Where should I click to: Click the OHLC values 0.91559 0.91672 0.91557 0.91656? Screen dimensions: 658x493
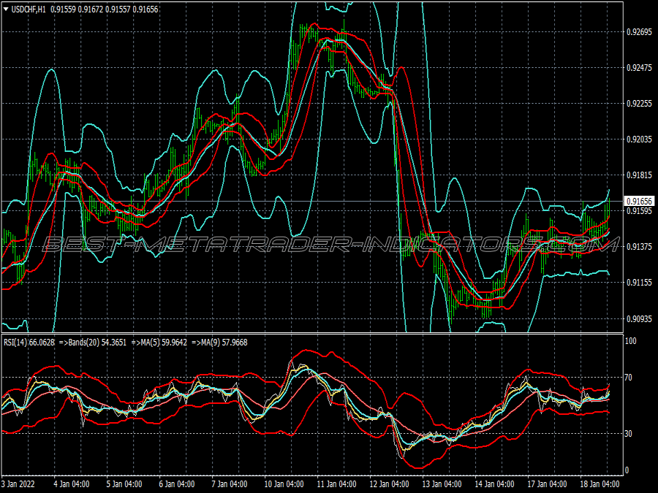tap(105, 9)
